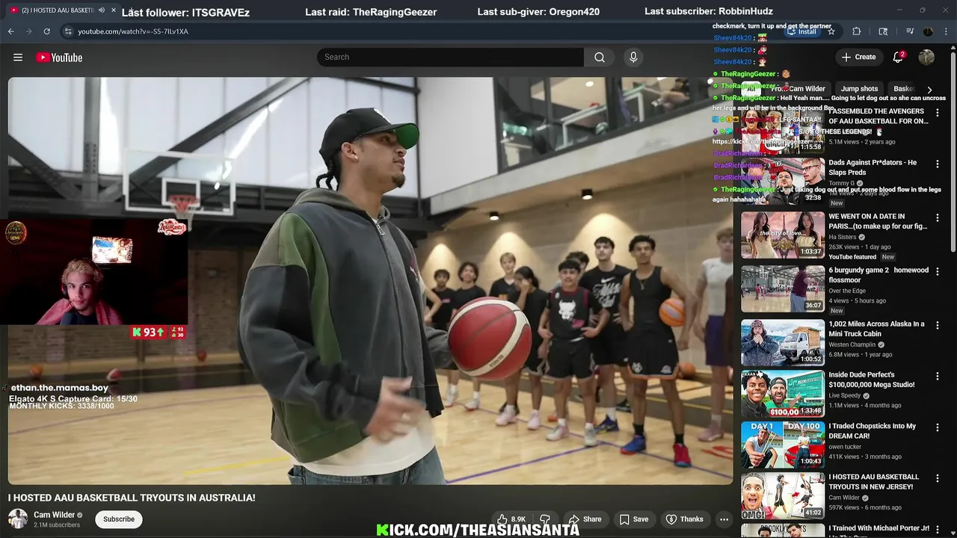The height and width of the screenshot is (538, 957).
Task: Click the Ha Sisters Paris video thumbnail
Action: click(x=783, y=235)
